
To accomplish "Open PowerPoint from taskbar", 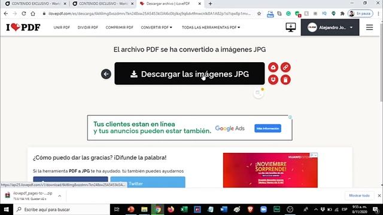I will click(x=131, y=210).
